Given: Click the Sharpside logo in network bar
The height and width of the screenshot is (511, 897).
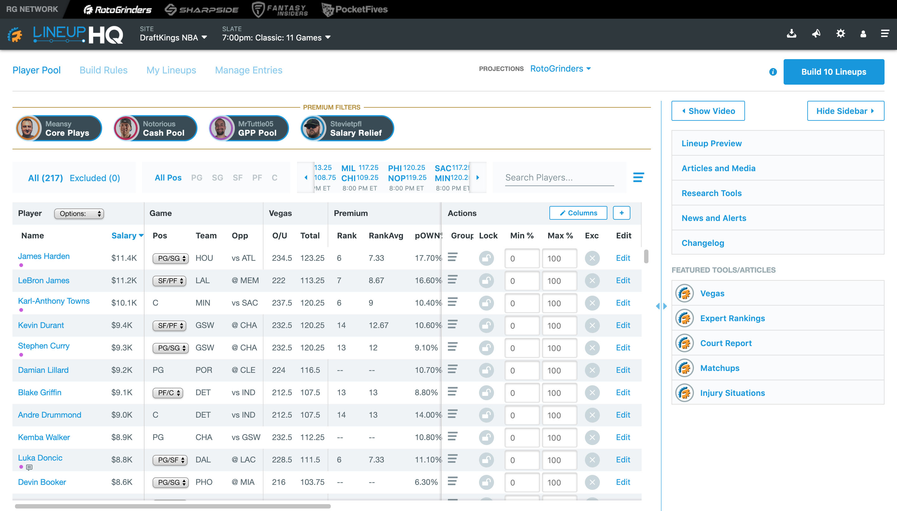Looking at the screenshot, I should [x=202, y=9].
